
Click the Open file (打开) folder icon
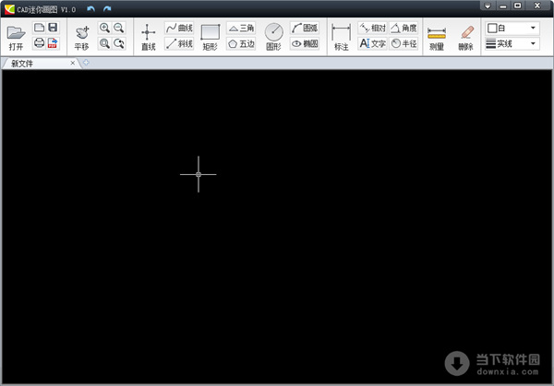pyautogui.click(x=16, y=35)
